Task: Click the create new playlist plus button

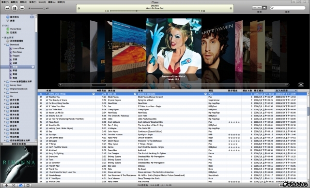Action: click(6, 185)
